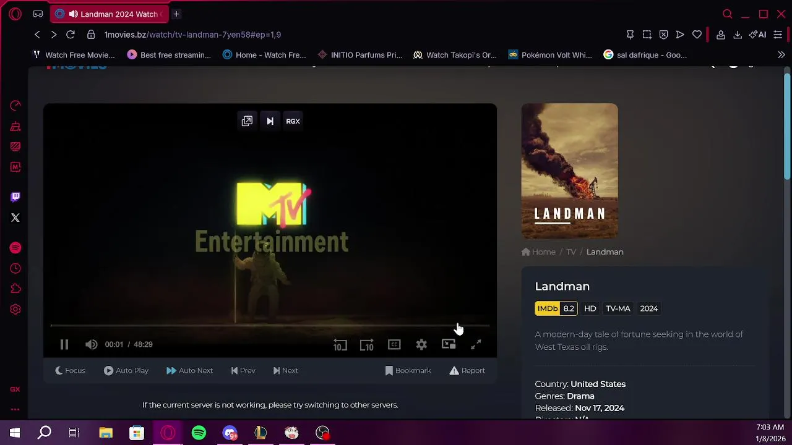The height and width of the screenshot is (445, 792).
Task: Bookmark this show
Action: click(x=408, y=370)
